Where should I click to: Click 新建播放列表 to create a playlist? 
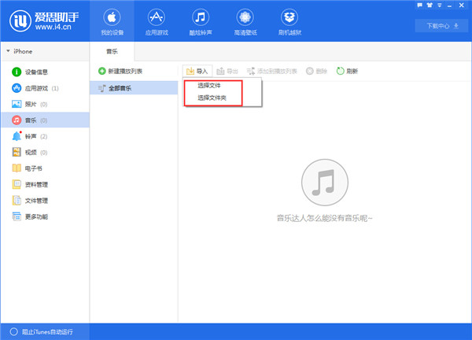[120, 71]
